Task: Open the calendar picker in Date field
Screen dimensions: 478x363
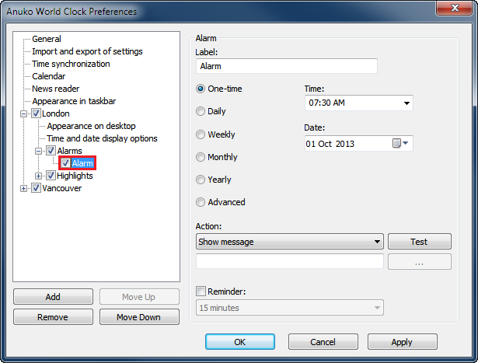Action: click(x=401, y=144)
